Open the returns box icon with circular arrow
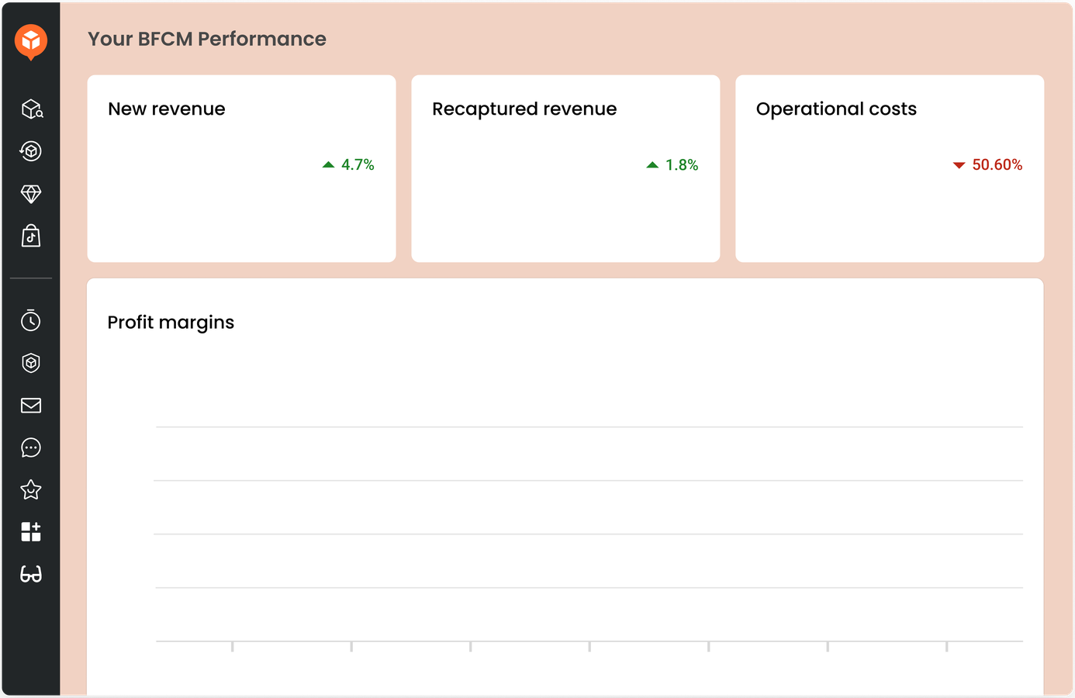This screenshot has width=1075, height=698. pos(31,151)
